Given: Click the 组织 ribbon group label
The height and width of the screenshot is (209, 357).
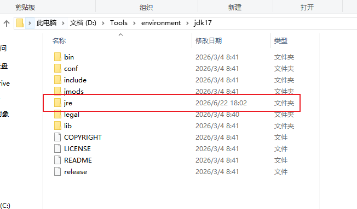Looking at the screenshot, I should [146, 8].
